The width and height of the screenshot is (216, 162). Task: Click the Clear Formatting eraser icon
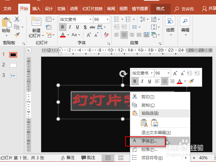coord(107,35)
